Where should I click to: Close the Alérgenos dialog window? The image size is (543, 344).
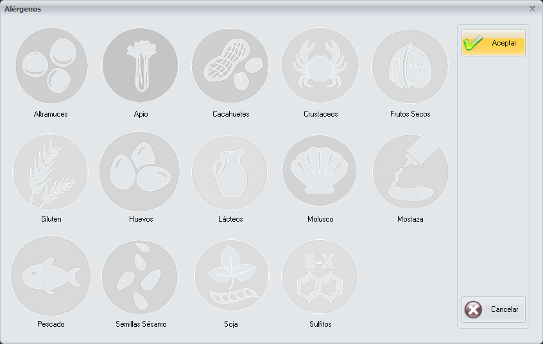532,9
